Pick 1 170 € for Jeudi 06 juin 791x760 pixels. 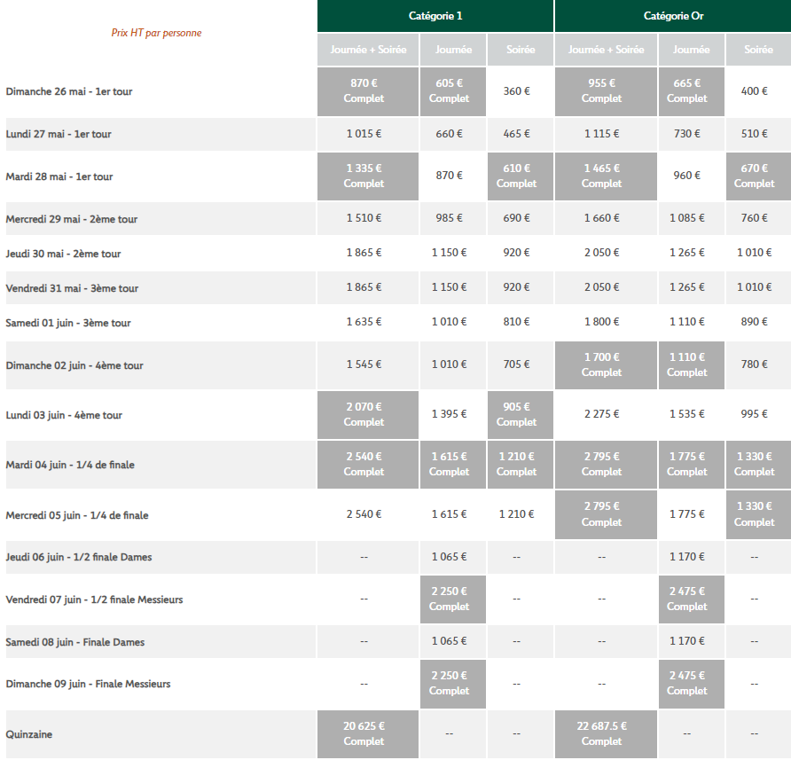click(x=686, y=557)
